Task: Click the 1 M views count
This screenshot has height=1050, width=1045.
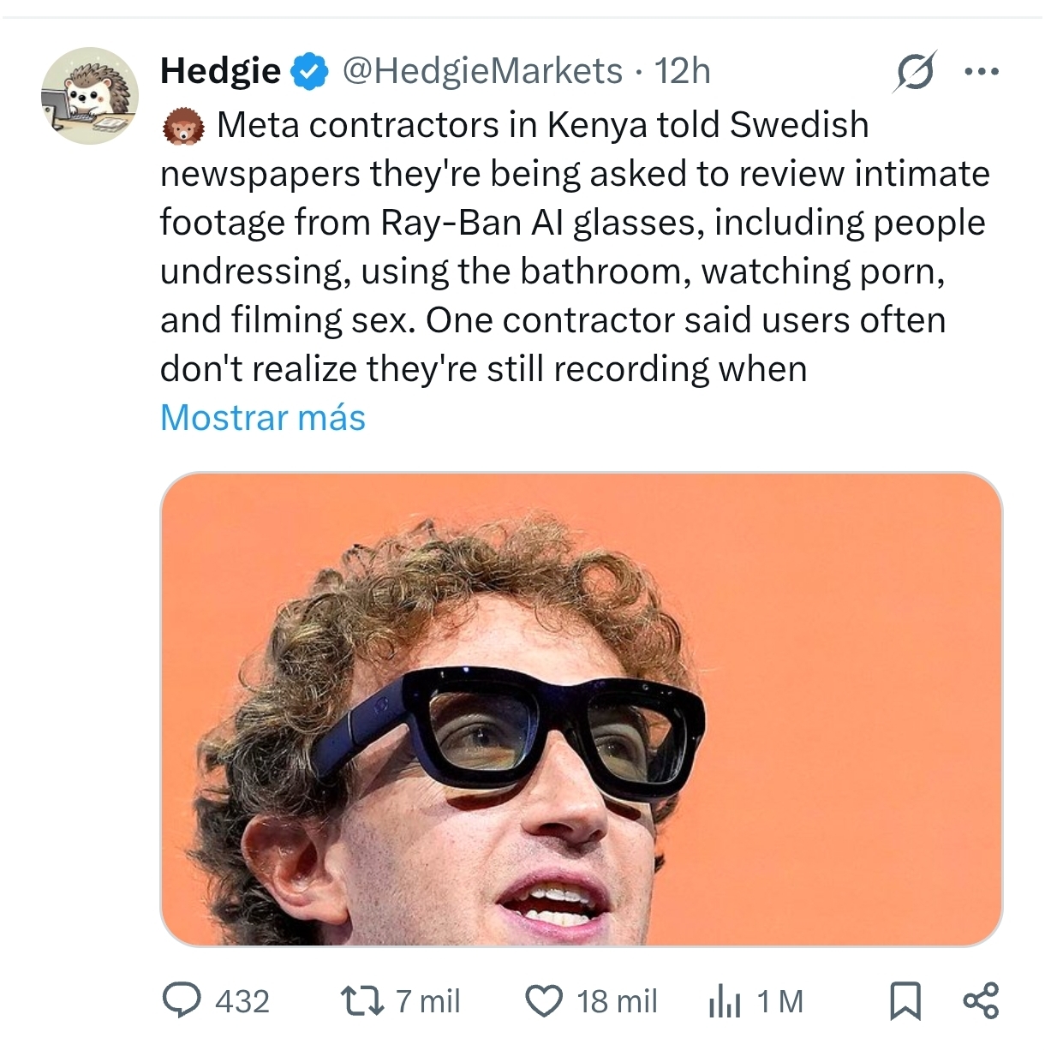Action: coord(780,1001)
